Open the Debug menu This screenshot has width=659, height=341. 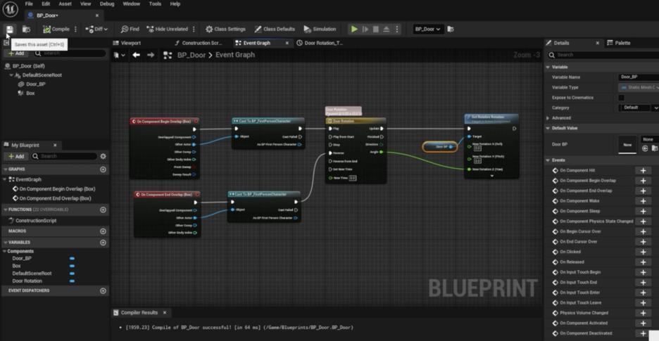[x=107, y=4]
